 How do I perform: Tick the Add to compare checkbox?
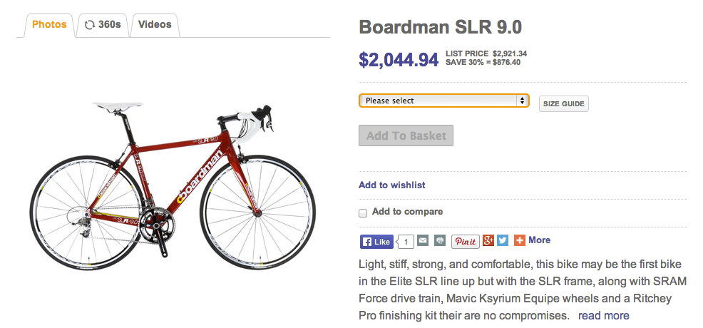(x=363, y=212)
